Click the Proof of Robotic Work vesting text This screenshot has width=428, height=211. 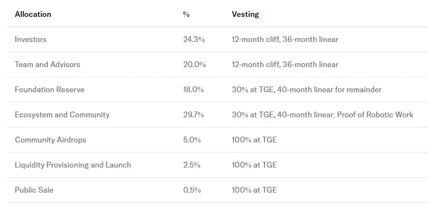375,115
